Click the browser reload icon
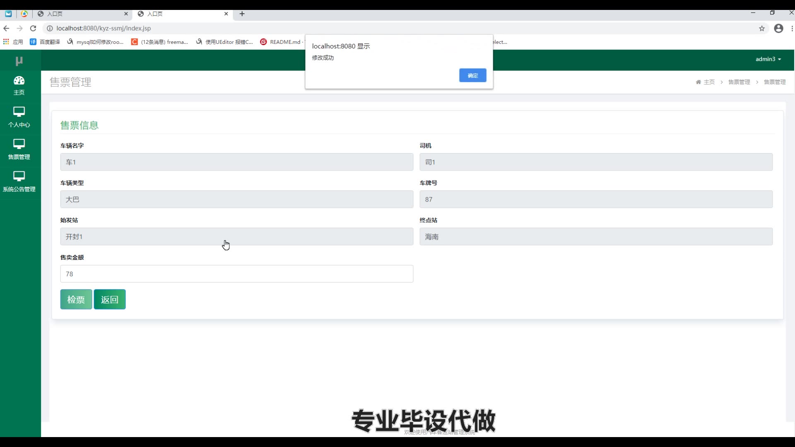This screenshot has height=447, width=795. 33,28
